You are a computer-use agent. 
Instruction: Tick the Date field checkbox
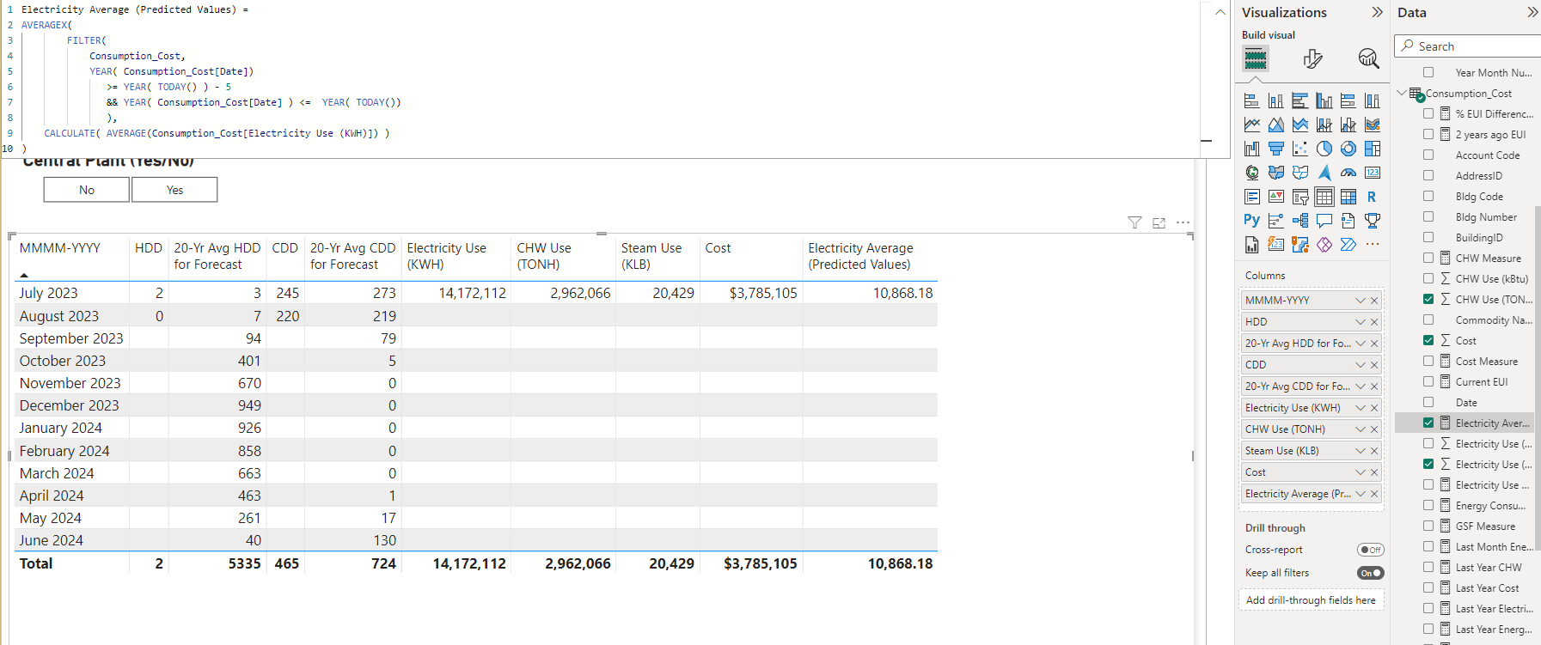pyautogui.click(x=1428, y=403)
